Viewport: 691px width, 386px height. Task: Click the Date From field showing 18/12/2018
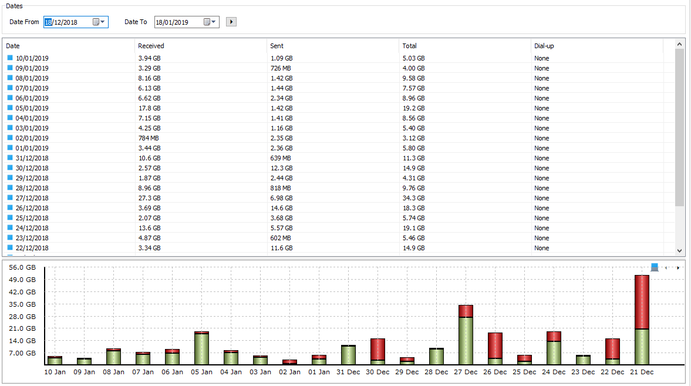(76, 22)
